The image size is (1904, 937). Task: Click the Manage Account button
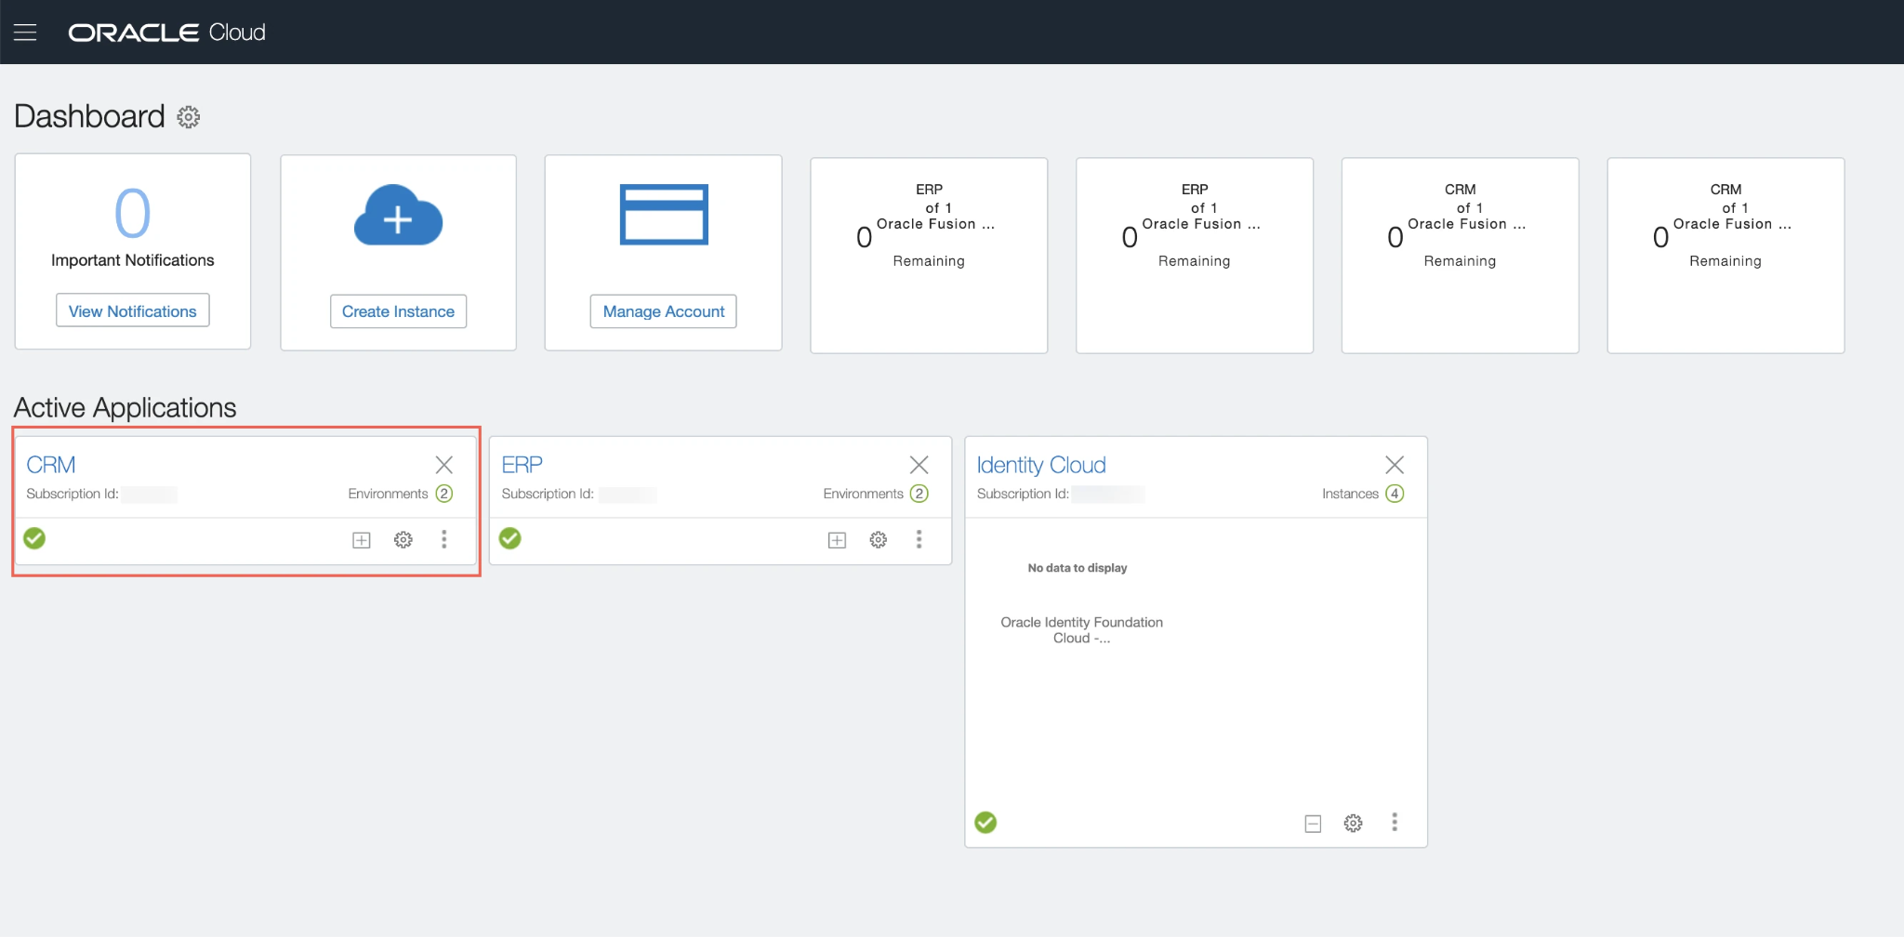pyautogui.click(x=663, y=311)
